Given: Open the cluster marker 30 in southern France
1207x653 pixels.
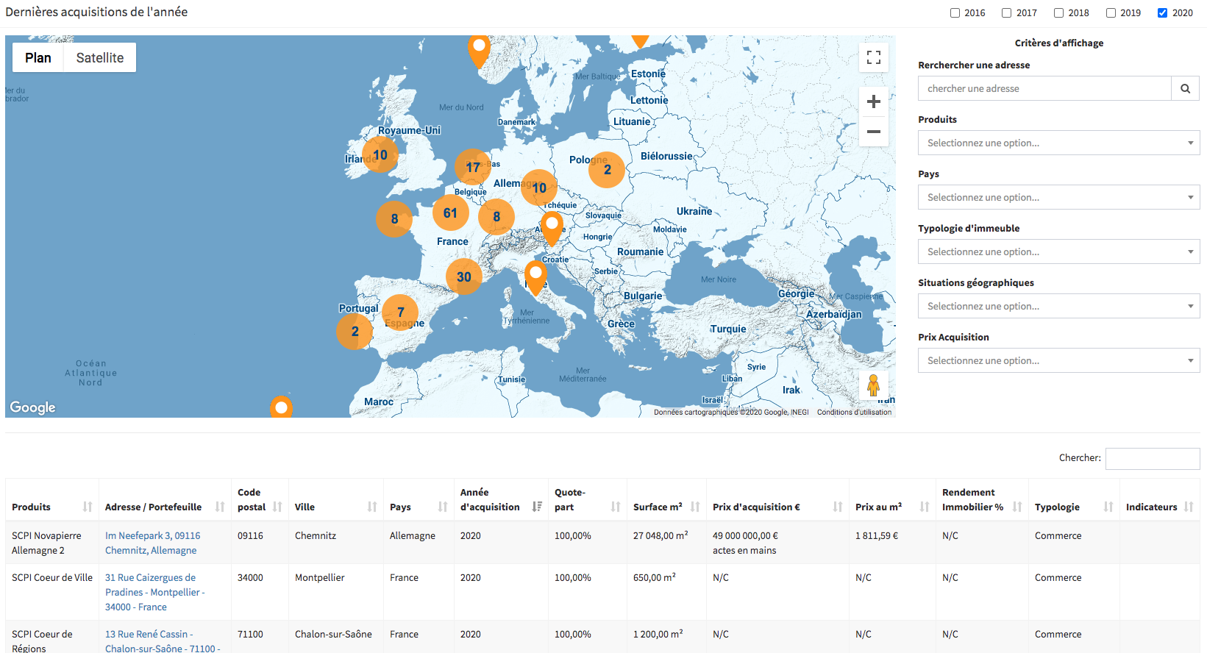Looking at the screenshot, I should tap(464, 277).
